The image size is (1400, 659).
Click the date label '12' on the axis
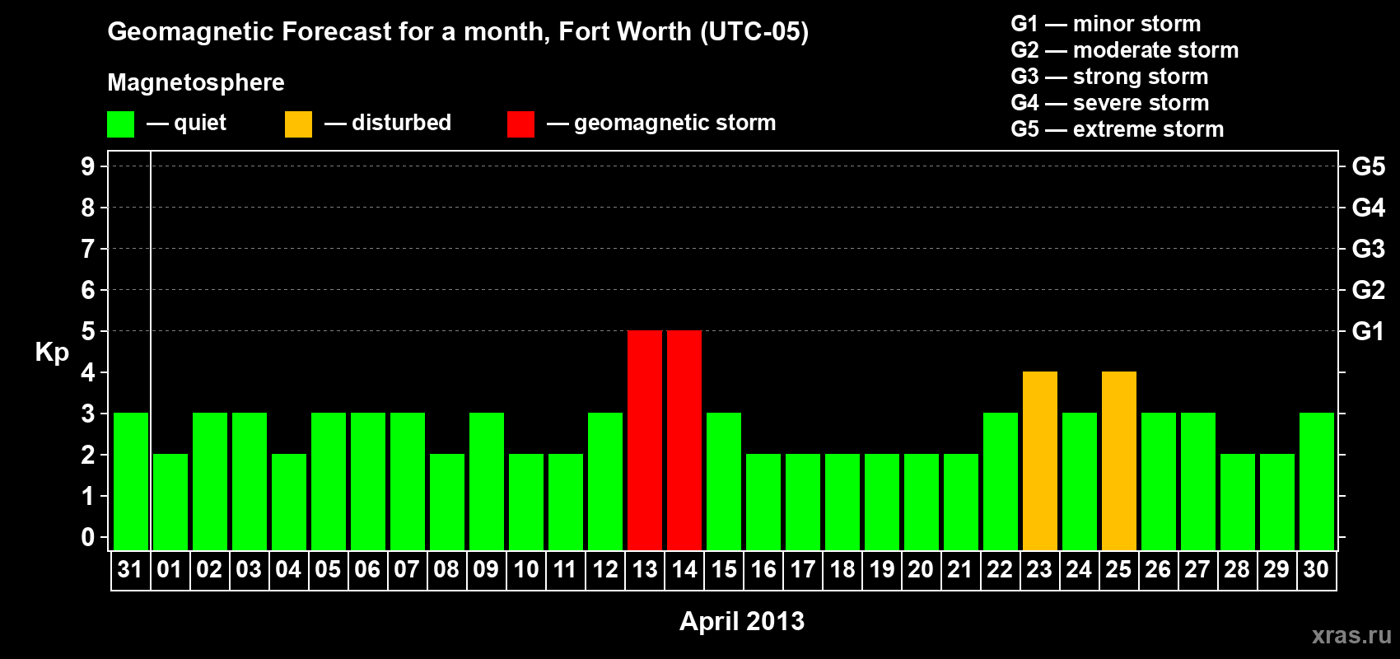pos(605,570)
